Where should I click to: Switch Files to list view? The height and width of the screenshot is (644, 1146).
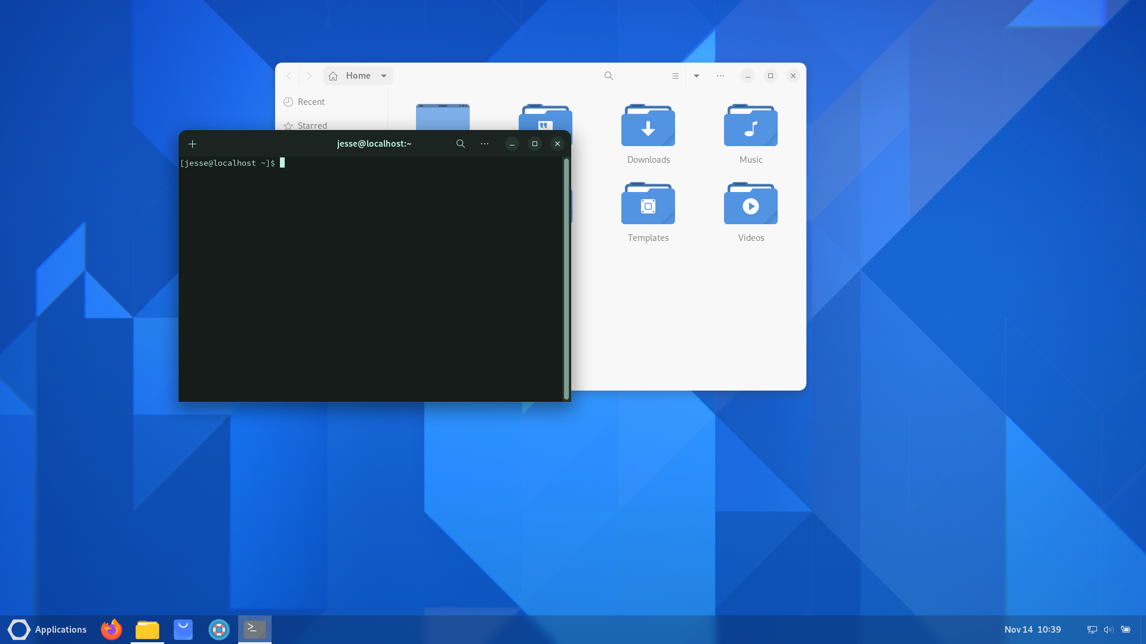[675, 76]
